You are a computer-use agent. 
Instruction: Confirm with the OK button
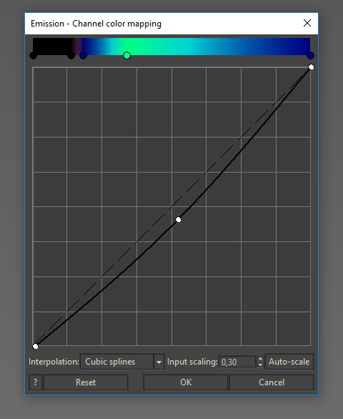click(x=186, y=382)
